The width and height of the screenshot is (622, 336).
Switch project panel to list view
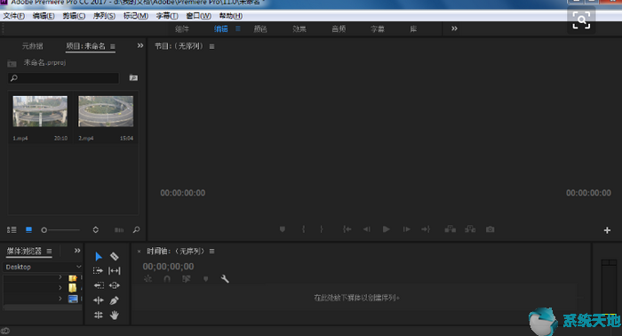tap(12, 229)
